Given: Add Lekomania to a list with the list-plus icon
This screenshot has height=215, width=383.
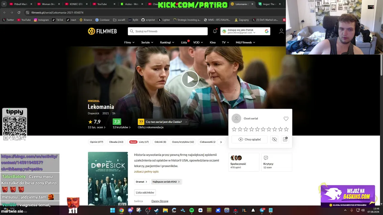Looking at the screenshot, I should click(x=285, y=139).
